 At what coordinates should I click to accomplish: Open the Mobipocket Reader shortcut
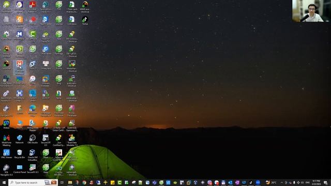[33, 125]
